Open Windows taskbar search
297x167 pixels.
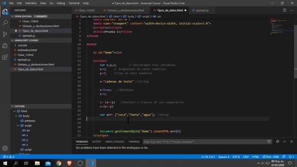coord(16,163)
